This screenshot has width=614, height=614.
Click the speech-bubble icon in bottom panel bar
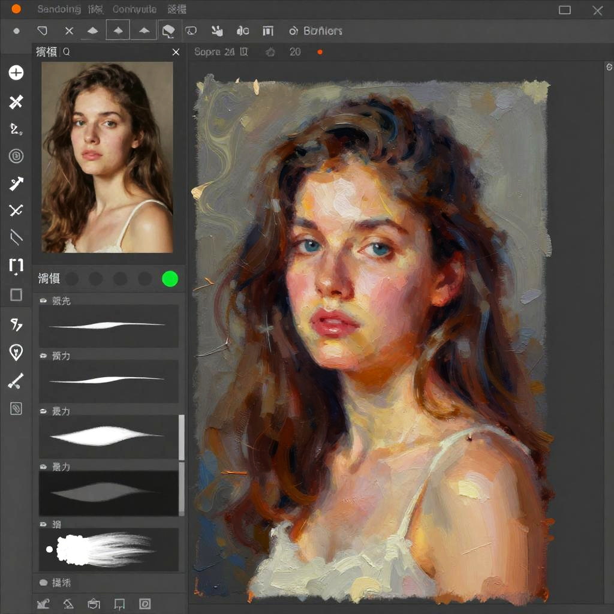119,604
